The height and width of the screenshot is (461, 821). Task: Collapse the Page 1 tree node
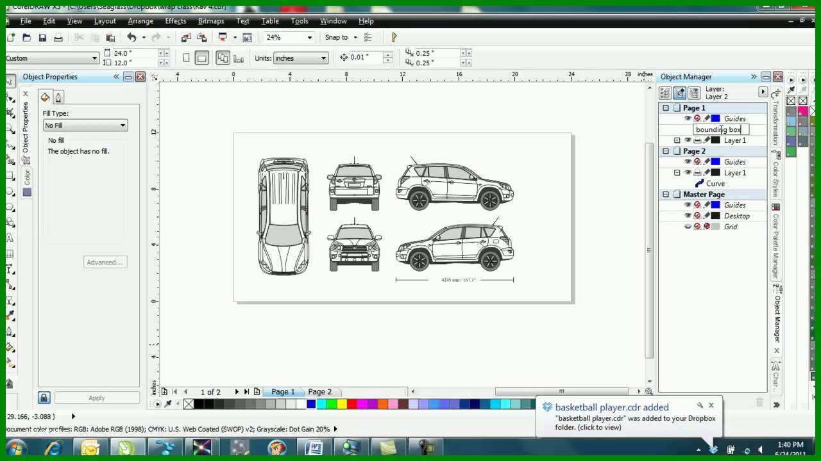point(666,108)
